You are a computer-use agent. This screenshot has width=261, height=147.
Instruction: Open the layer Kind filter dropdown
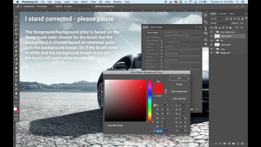coord(217,19)
